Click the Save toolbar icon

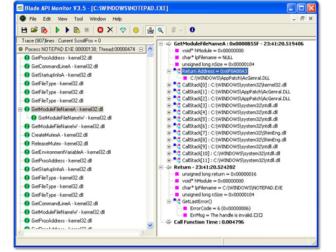[24, 30]
